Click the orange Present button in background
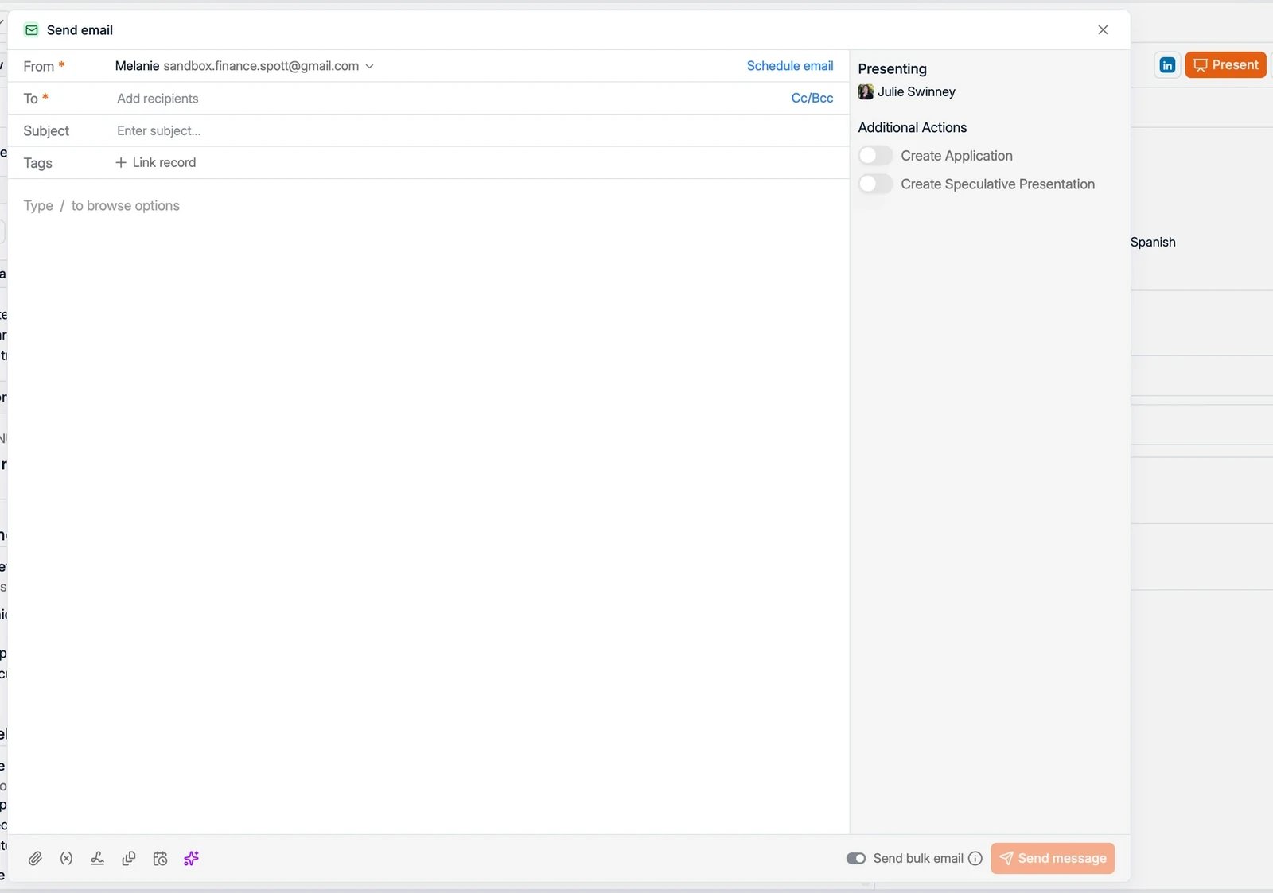This screenshot has height=893, width=1273. click(x=1225, y=65)
